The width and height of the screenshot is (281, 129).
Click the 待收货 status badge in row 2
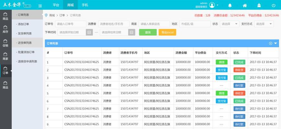click(239, 70)
